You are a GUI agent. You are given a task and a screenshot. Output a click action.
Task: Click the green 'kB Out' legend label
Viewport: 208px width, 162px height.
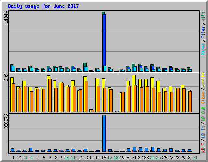[204, 114]
